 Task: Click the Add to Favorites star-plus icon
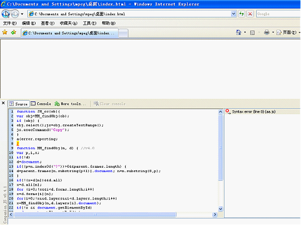pyautogui.click(x=14, y=32)
